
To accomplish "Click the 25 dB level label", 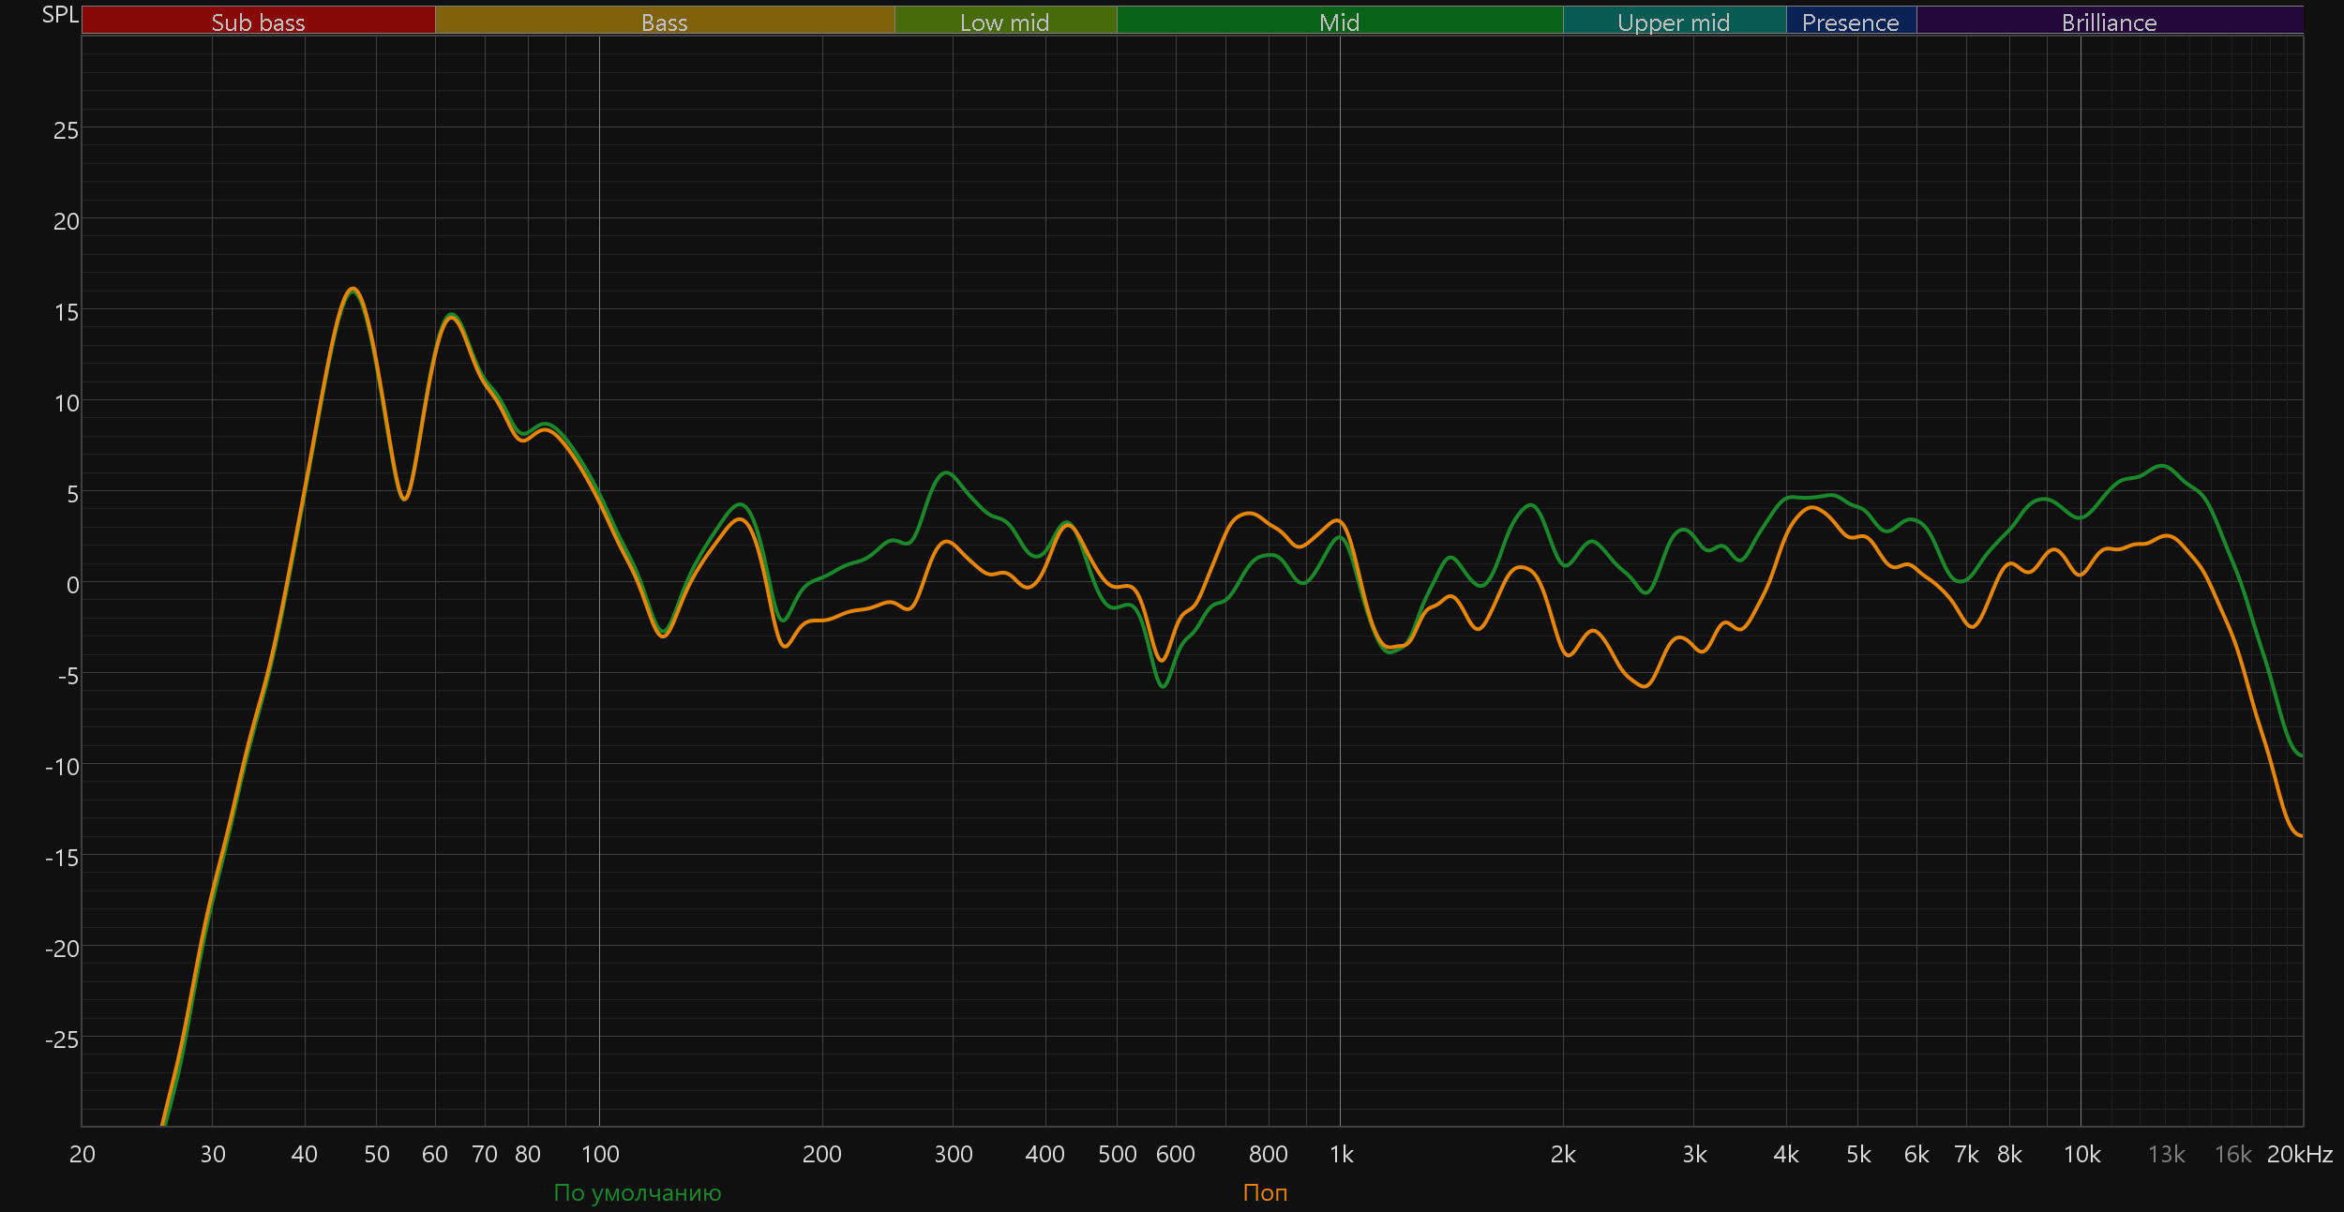I will 66,130.
